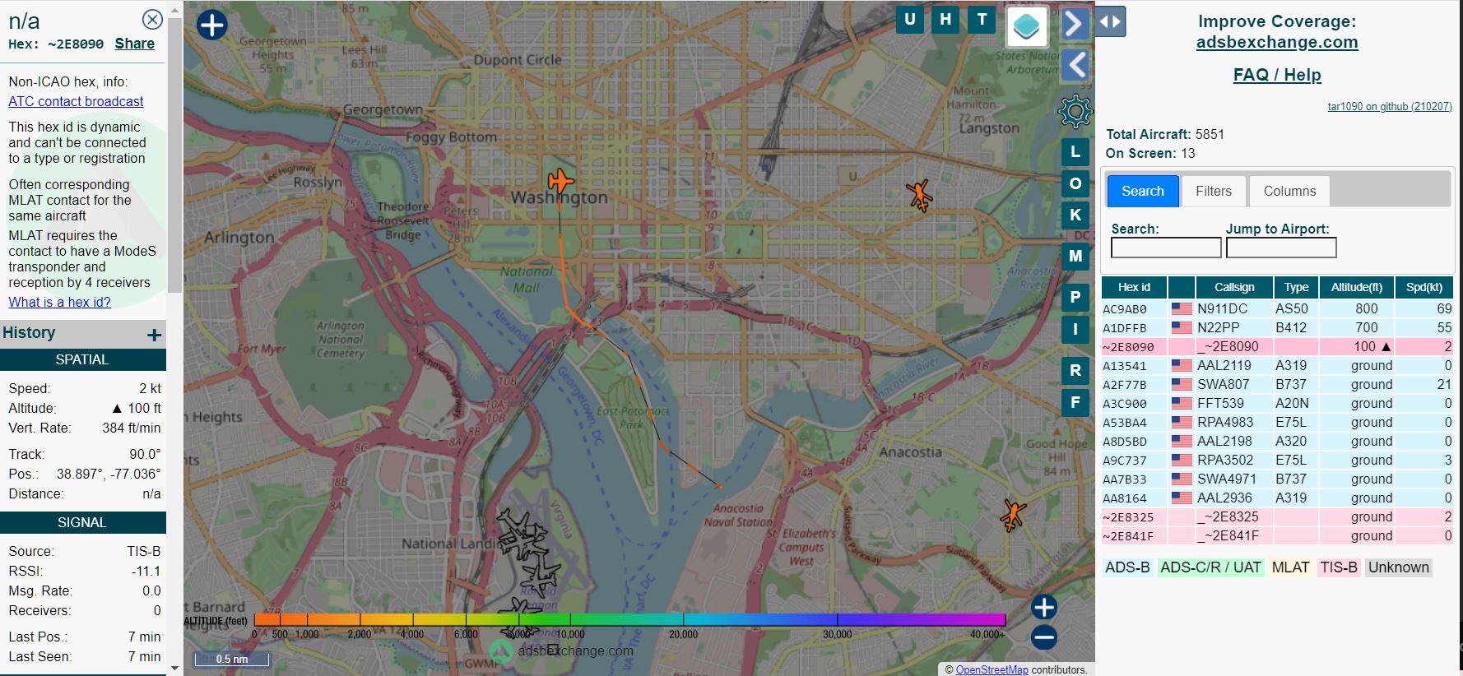Select the orange airplane over Washington
This screenshot has height=676, width=1463.
pyautogui.click(x=560, y=180)
